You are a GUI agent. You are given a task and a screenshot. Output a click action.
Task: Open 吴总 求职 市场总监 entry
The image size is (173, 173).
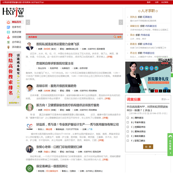point(140,35)
